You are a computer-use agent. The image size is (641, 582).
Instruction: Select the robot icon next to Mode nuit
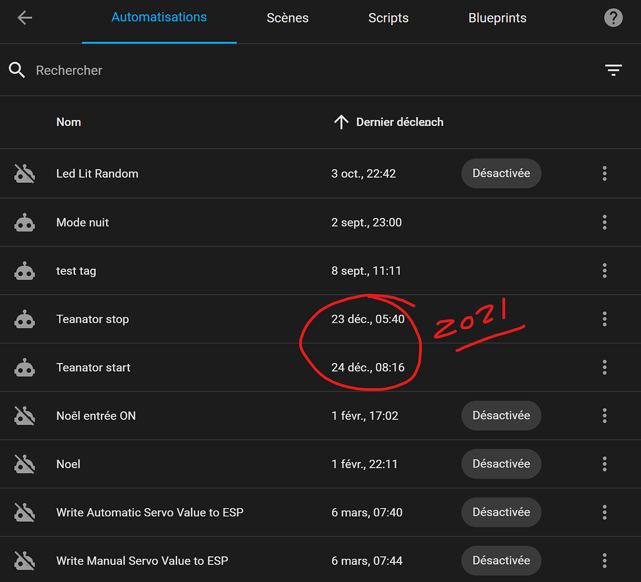click(24, 222)
